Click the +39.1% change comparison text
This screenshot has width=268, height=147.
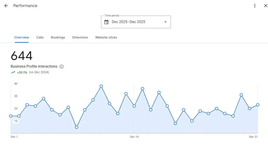coord(22,72)
